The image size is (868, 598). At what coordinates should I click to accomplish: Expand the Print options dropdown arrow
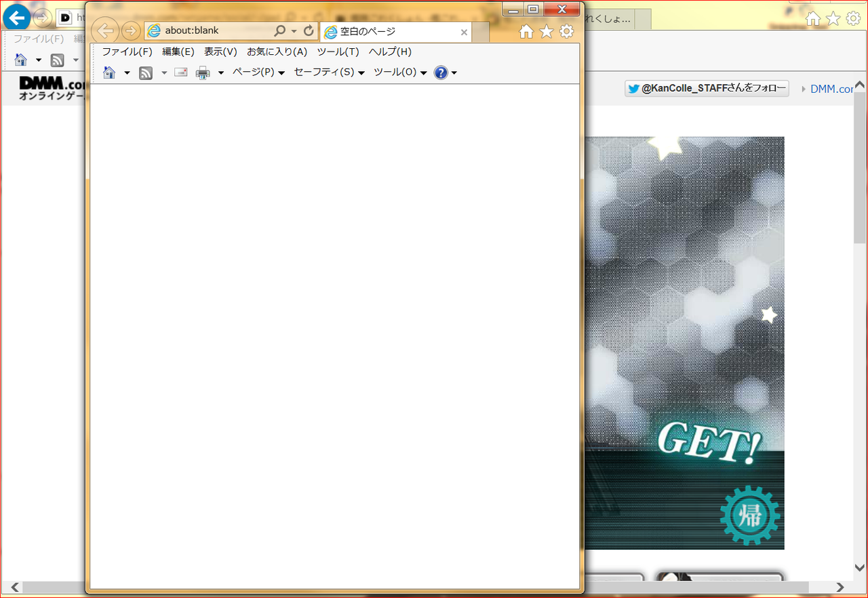[x=221, y=73]
